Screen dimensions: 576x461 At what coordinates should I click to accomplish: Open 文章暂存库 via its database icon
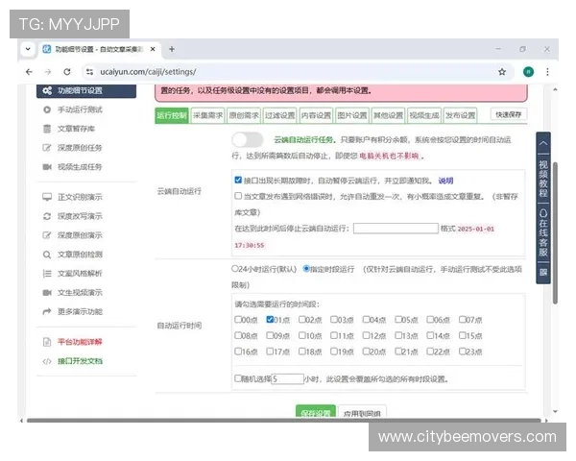tap(47, 129)
